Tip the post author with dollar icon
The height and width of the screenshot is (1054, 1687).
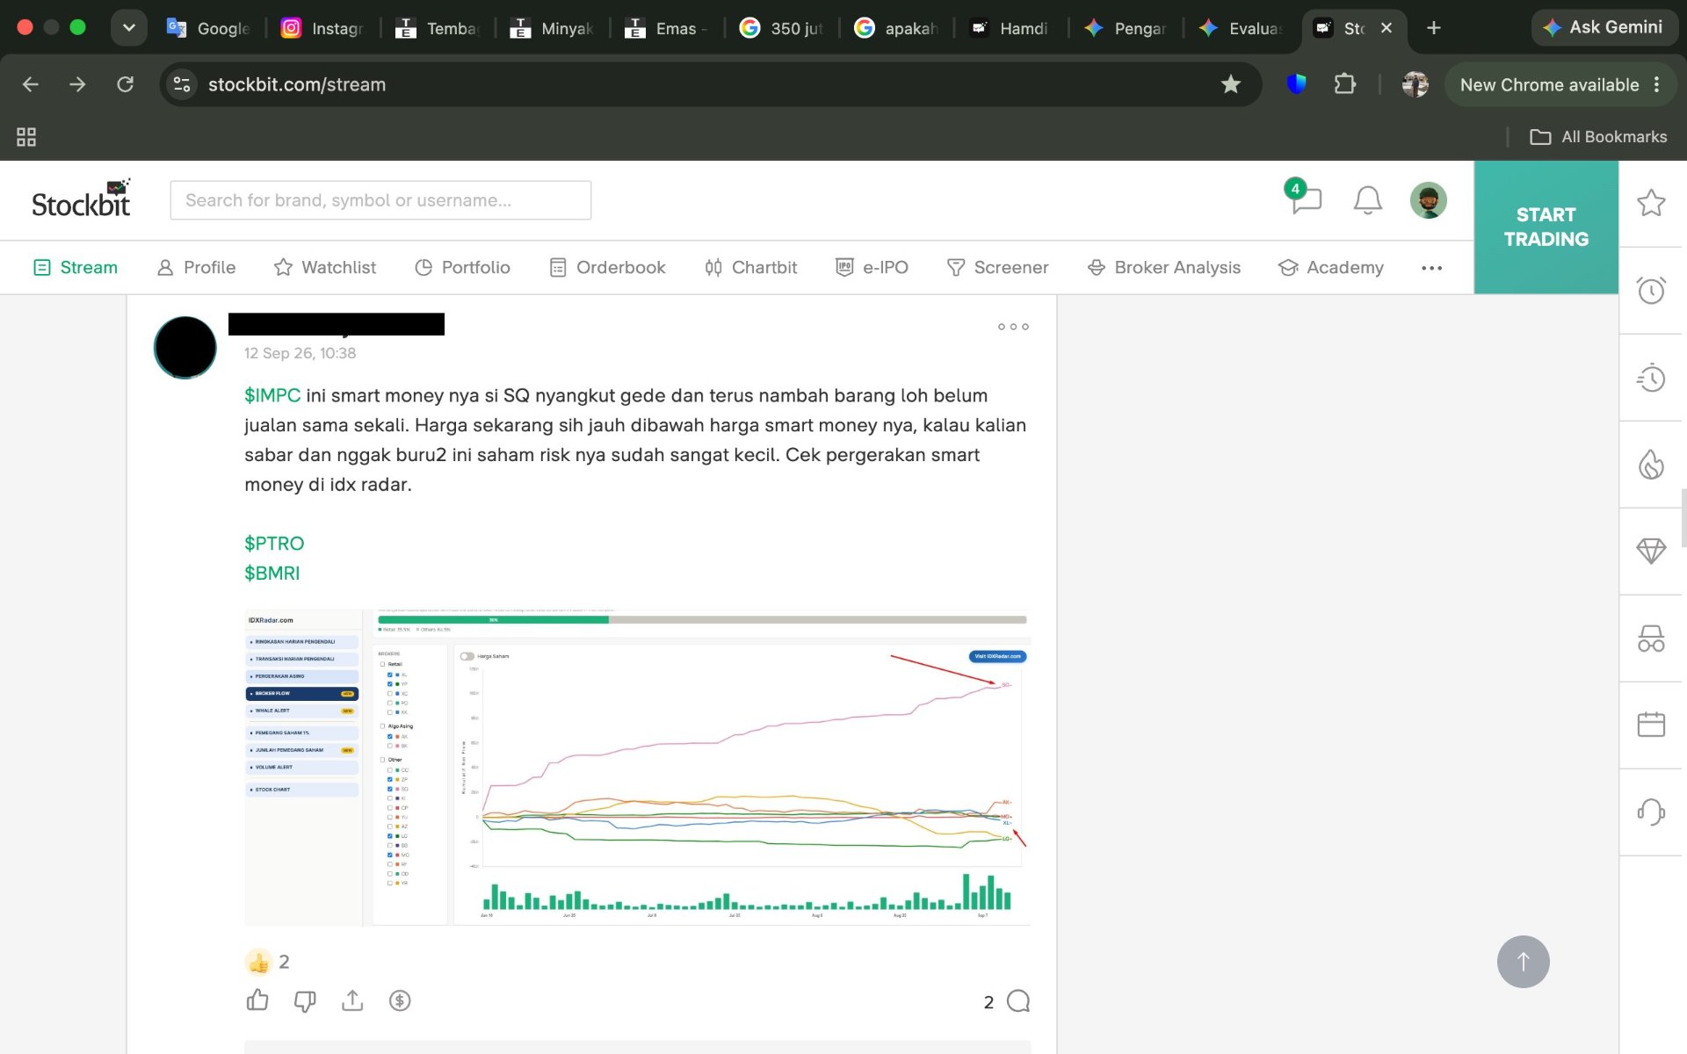[x=400, y=1000]
